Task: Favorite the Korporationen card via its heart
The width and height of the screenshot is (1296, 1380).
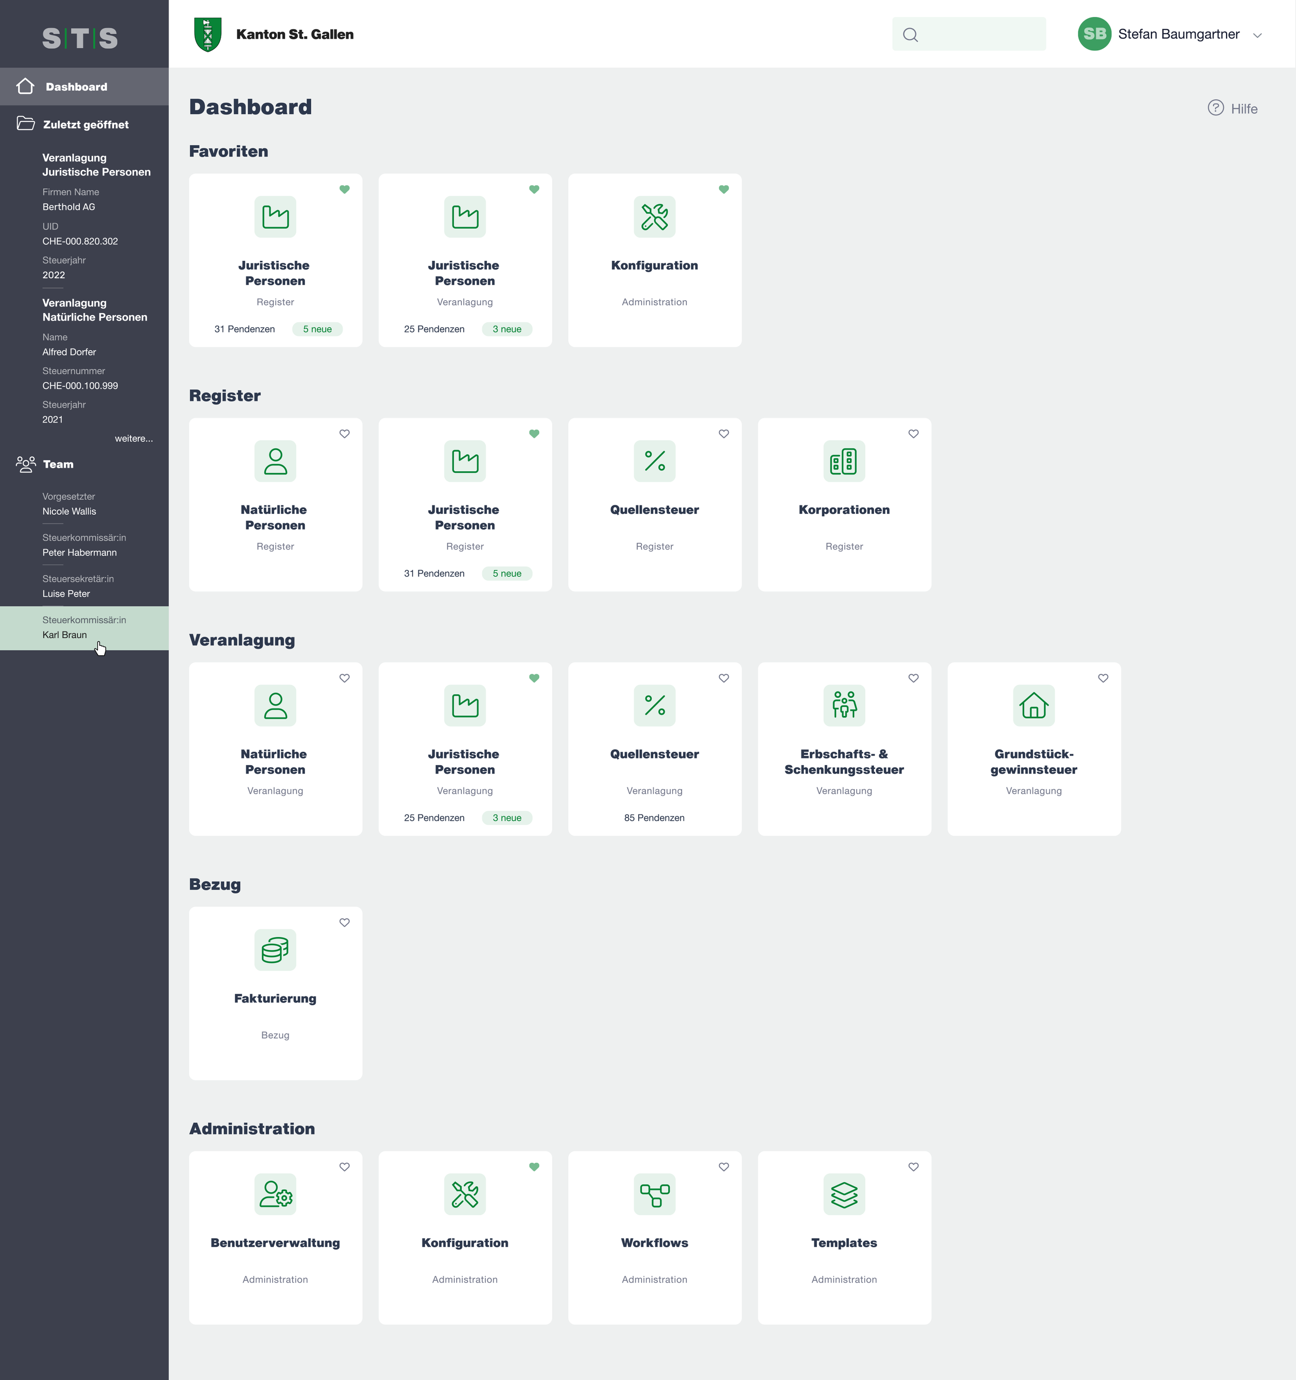Action: click(x=913, y=434)
